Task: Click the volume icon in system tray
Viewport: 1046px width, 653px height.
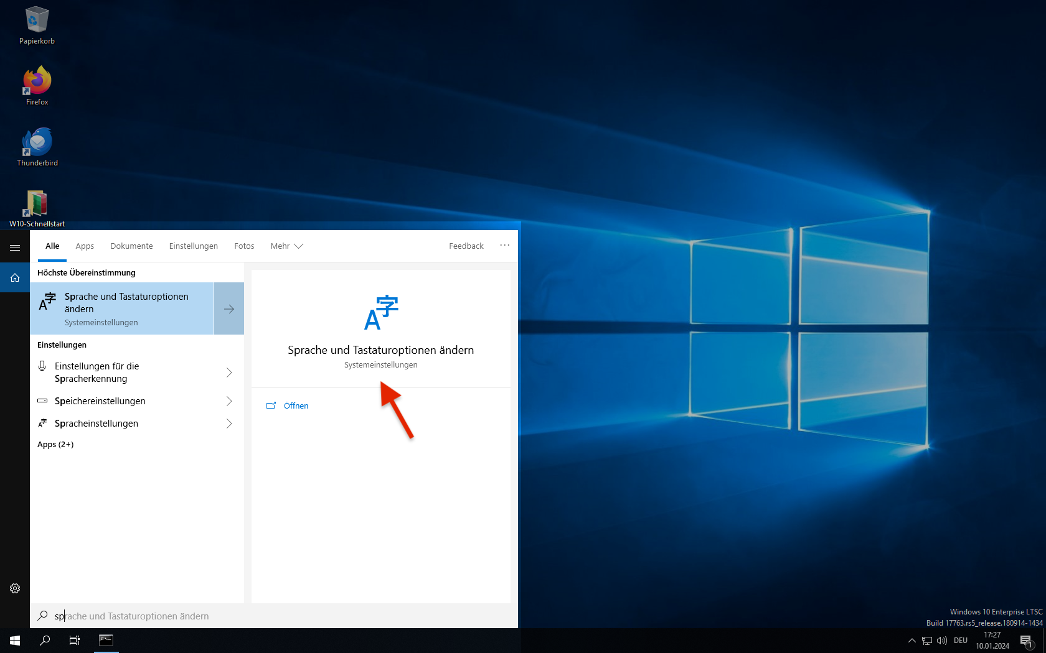Action: (942, 641)
